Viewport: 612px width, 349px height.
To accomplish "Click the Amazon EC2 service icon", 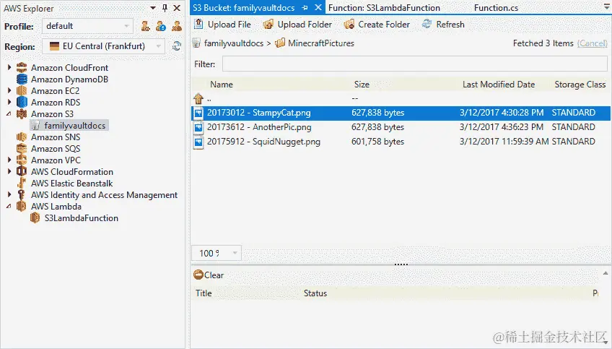I will pos(22,90).
